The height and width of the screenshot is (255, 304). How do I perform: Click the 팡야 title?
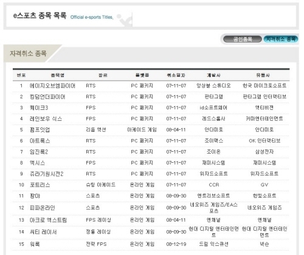tap(35, 196)
